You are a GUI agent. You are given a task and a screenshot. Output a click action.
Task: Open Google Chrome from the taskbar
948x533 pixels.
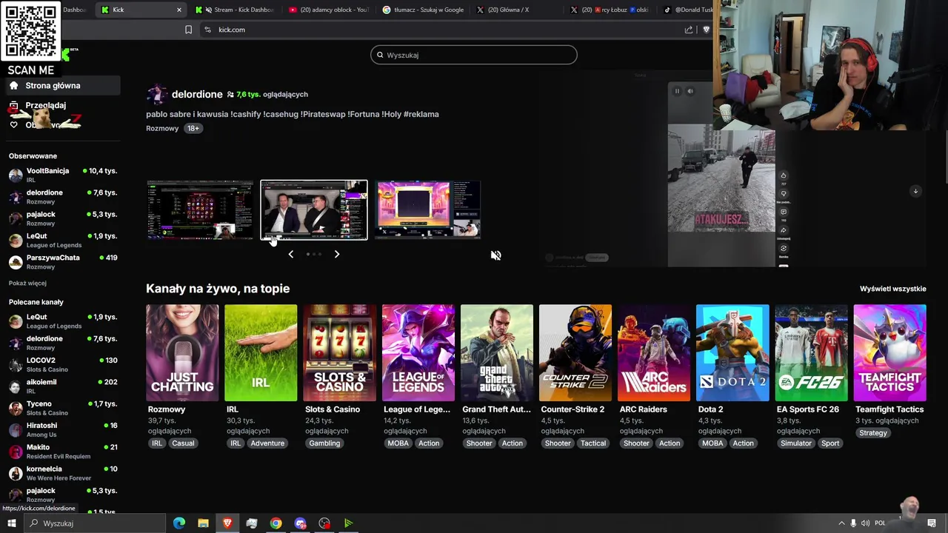(x=276, y=523)
